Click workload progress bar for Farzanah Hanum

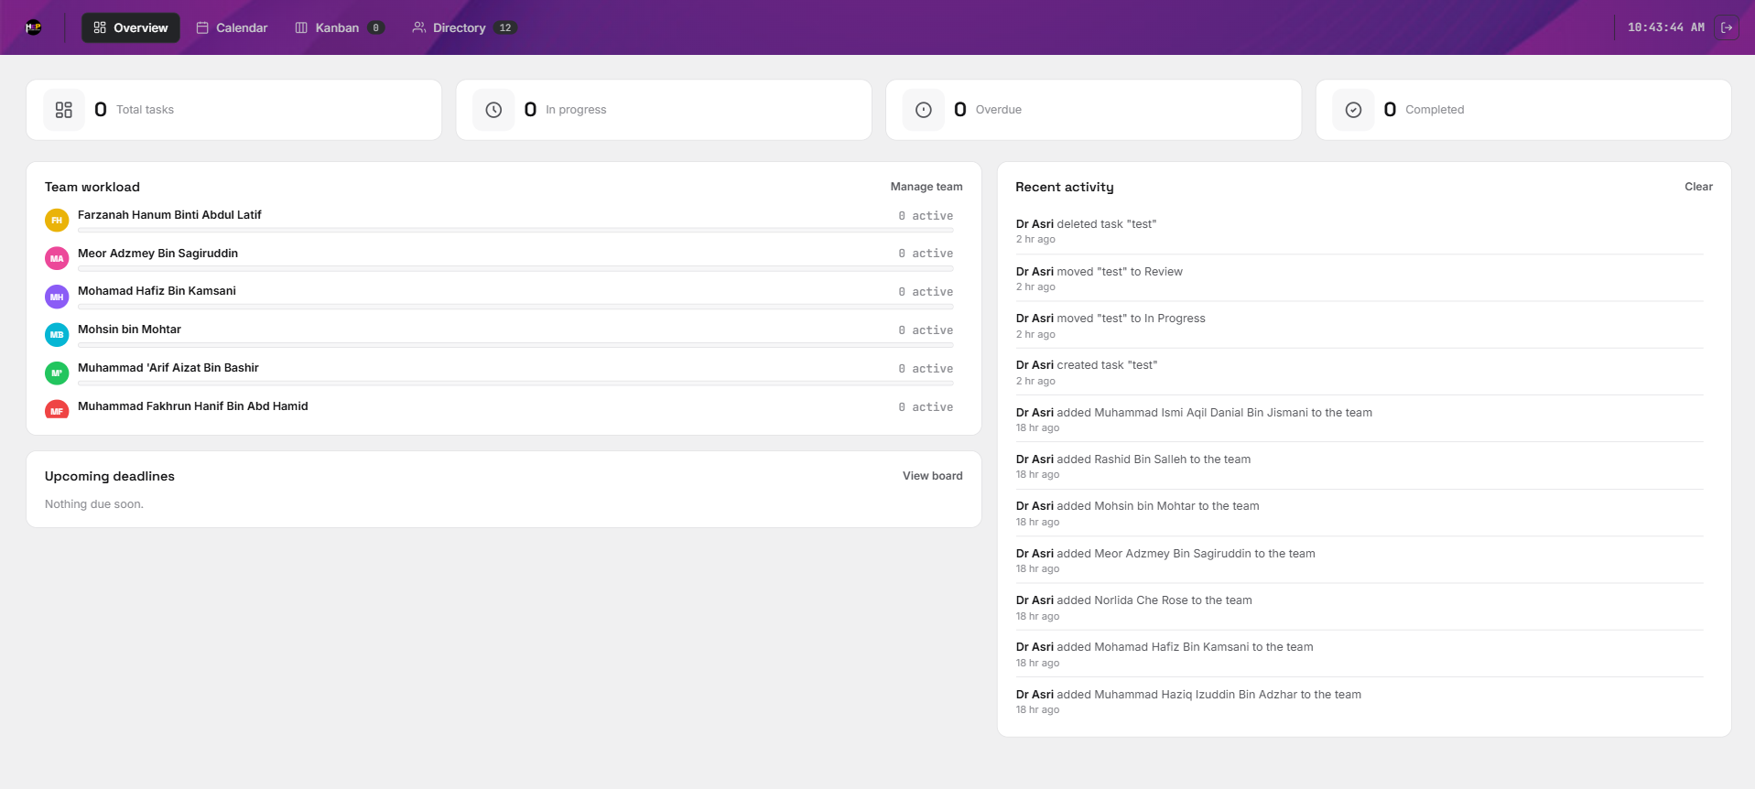click(x=515, y=231)
